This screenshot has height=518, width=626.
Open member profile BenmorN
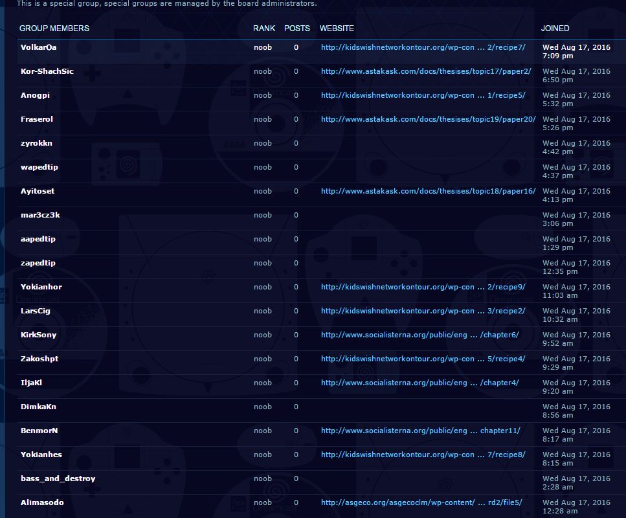tap(39, 431)
